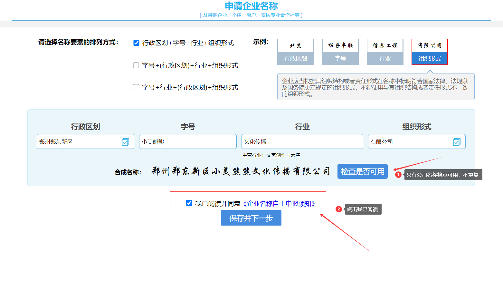Click the 小美熊熊 字号 input field

tap(188, 141)
